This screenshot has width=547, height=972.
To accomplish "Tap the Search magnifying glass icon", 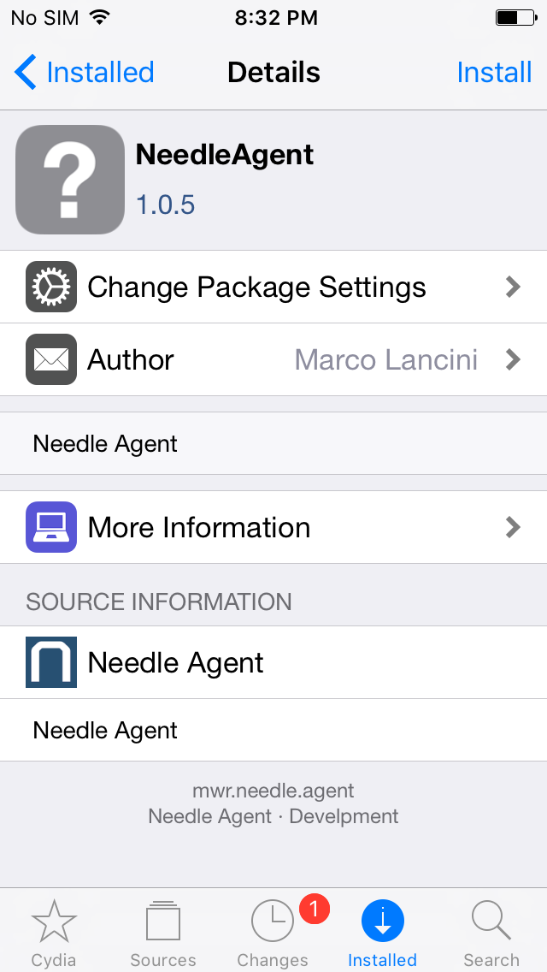I will click(x=491, y=922).
